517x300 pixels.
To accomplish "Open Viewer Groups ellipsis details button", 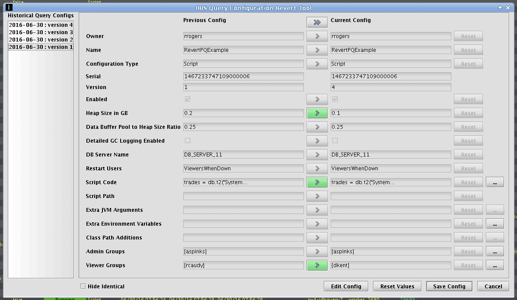I will (x=495, y=265).
